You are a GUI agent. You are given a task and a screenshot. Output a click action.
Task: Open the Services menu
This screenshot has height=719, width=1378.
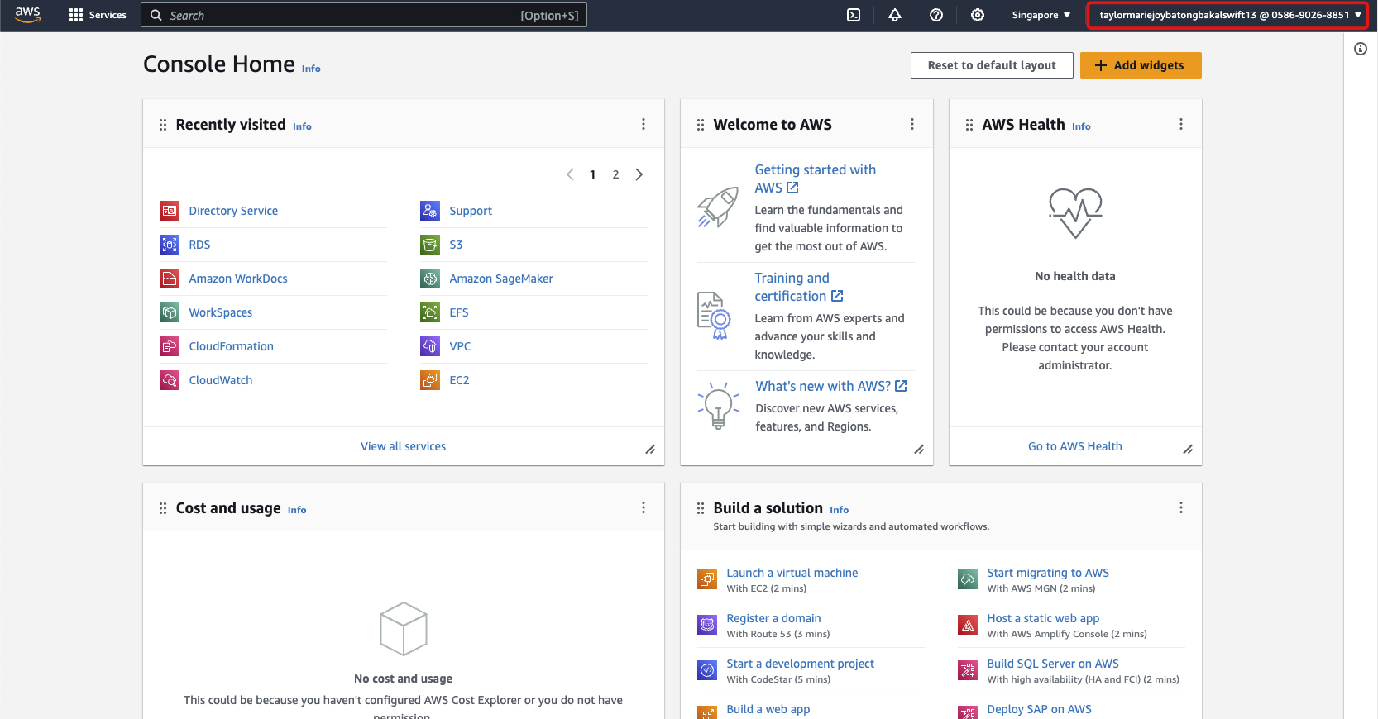click(x=98, y=15)
